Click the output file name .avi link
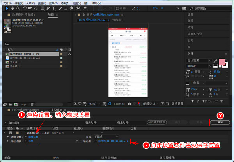The height and width of the screenshot is (162, 234). coord(113,141)
